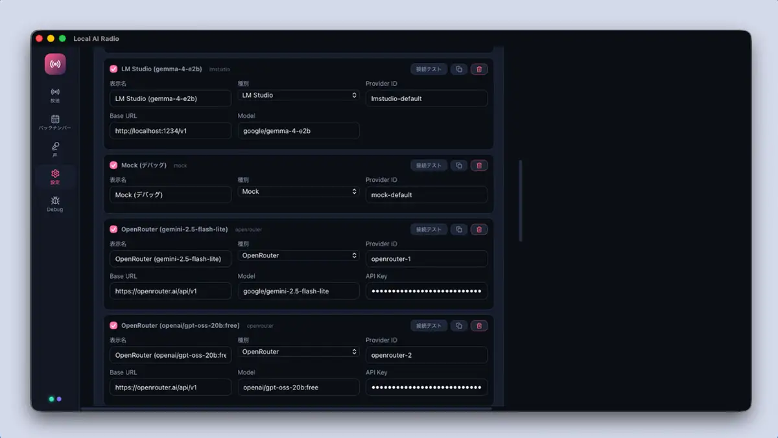Screen dimensions: 778x438
Task: Open the 種別 dropdown showing LM Studio
Action: [298, 95]
